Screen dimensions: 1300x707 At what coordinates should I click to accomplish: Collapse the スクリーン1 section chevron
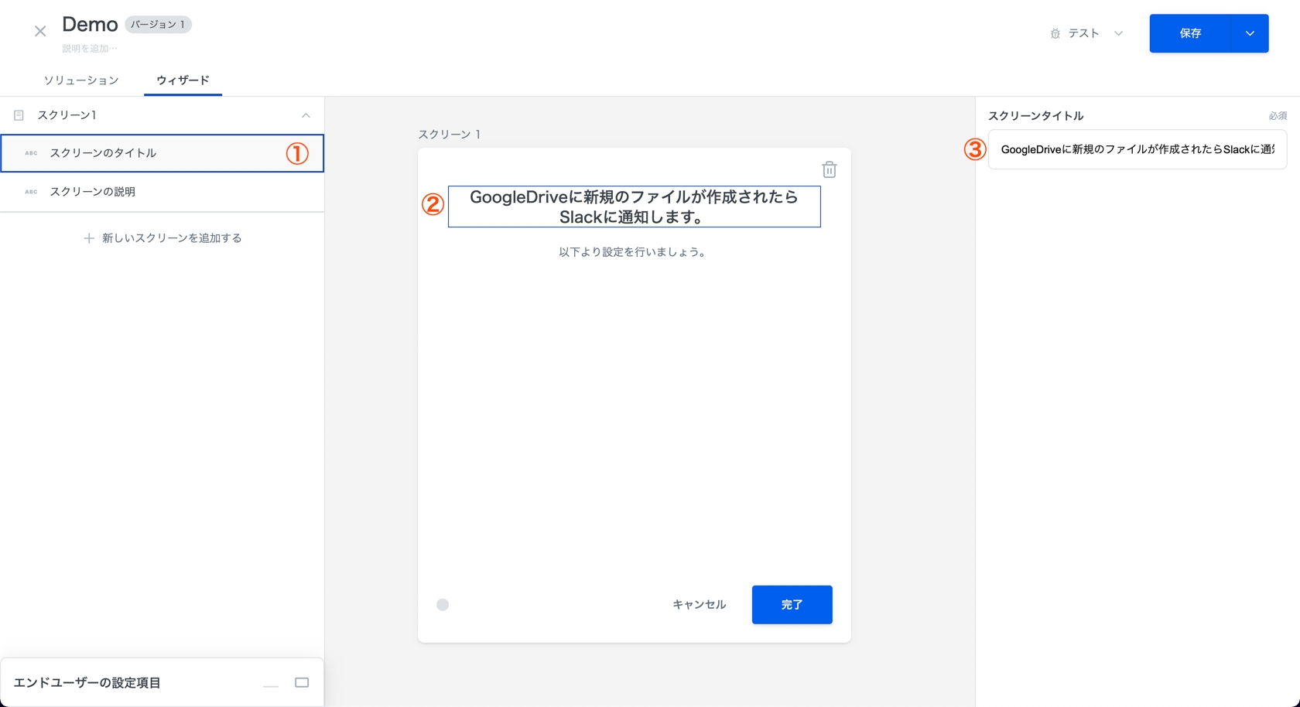pyautogui.click(x=306, y=115)
